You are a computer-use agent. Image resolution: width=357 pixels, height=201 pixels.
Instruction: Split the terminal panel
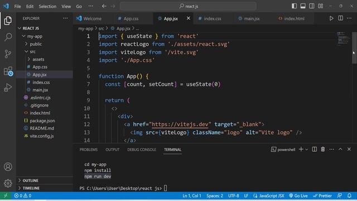[x=315, y=149]
